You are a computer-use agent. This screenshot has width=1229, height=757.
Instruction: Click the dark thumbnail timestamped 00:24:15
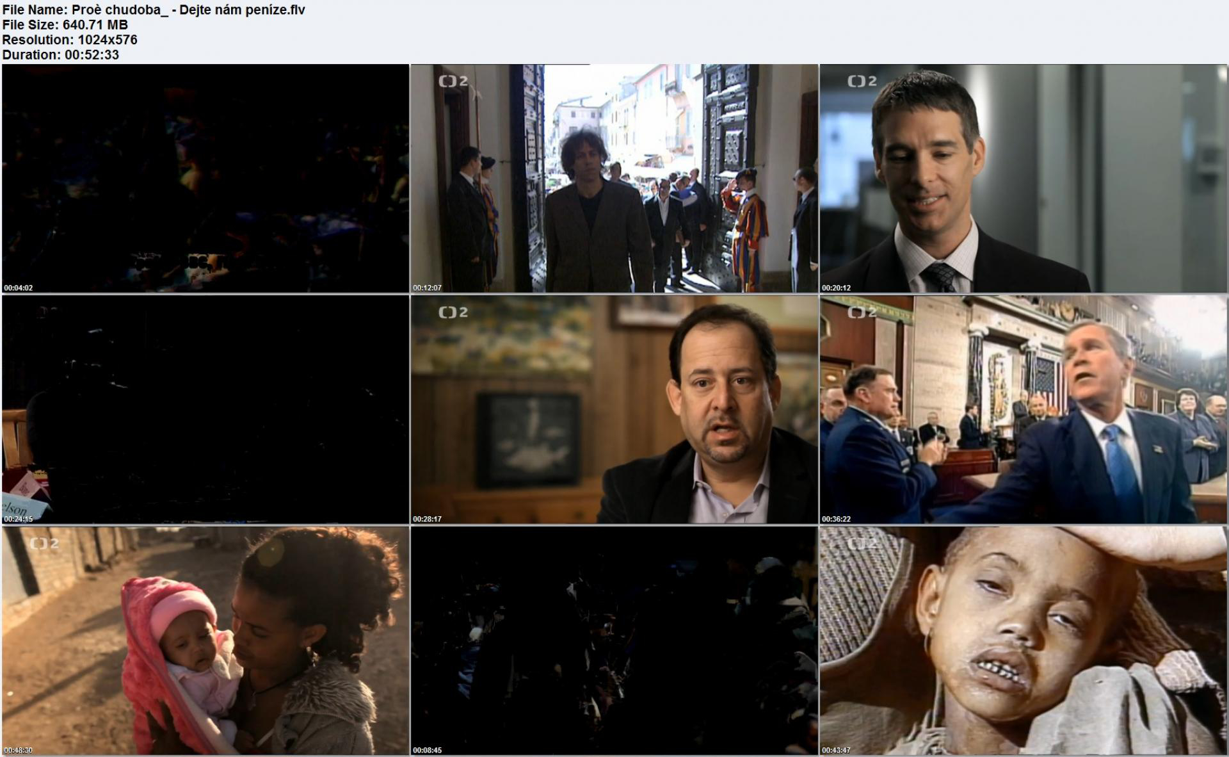pyautogui.click(x=205, y=409)
